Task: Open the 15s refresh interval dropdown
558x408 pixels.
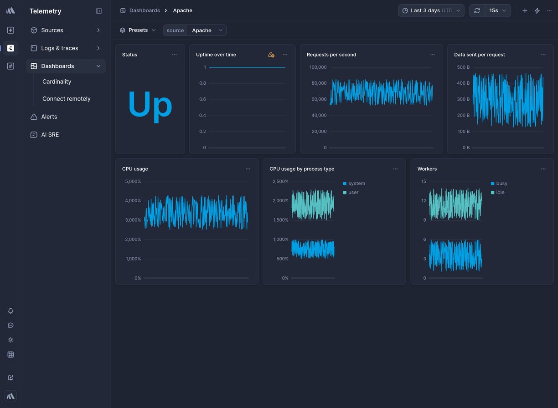Action: point(497,10)
